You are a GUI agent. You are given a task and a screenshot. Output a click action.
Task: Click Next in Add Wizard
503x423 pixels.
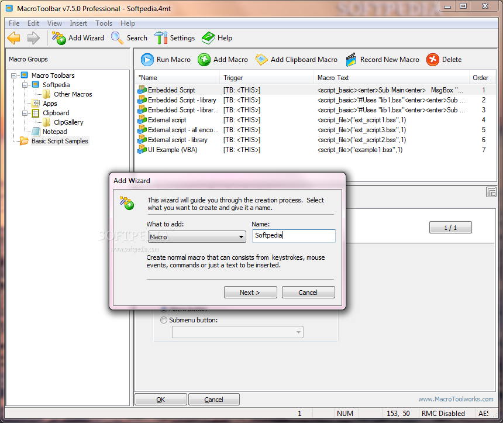(250, 293)
